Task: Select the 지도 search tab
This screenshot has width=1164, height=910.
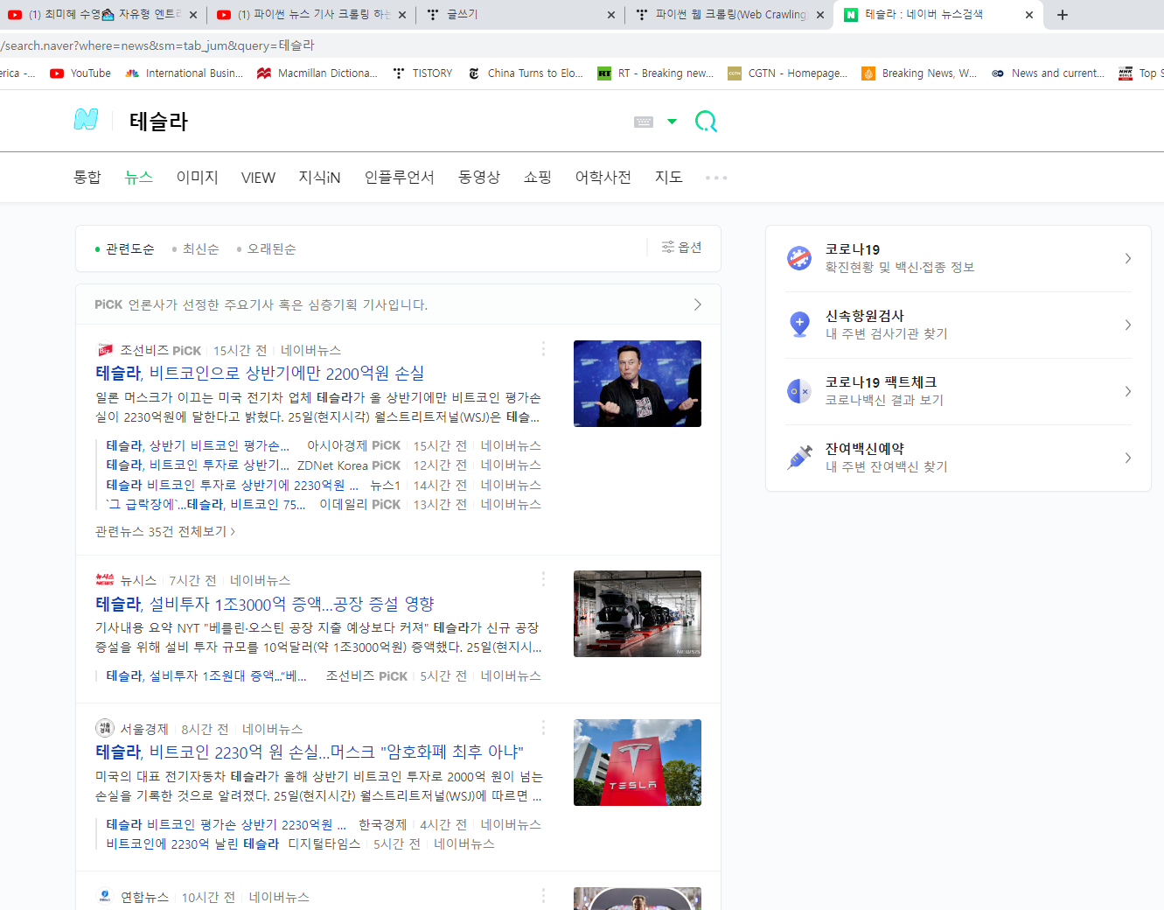Action: (669, 178)
